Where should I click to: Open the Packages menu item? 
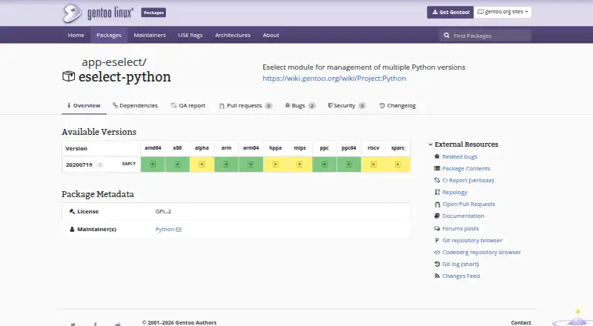pos(109,35)
